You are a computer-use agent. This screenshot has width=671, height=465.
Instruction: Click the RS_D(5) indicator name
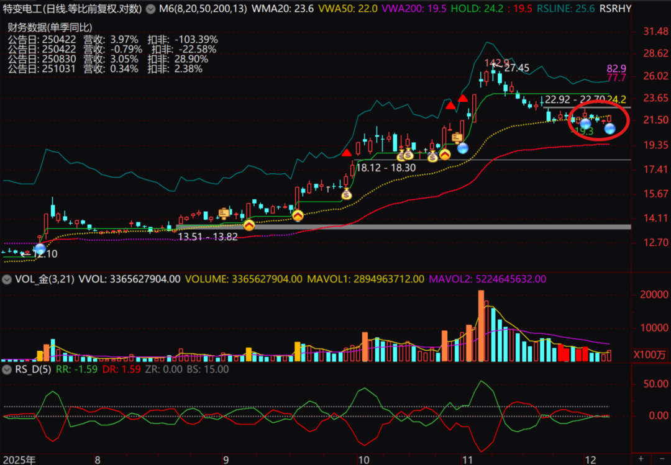[x=32, y=369]
